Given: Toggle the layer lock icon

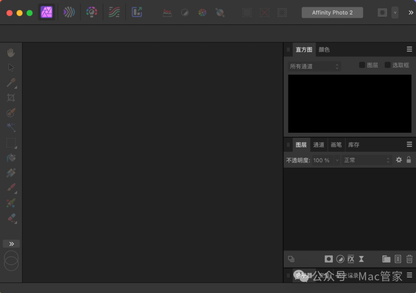Looking at the screenshot, I should pyautogui.click(x=409, y=160).
